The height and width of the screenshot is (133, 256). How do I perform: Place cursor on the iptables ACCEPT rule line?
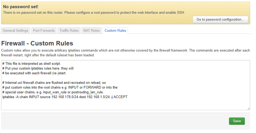(x=65, y=97)
